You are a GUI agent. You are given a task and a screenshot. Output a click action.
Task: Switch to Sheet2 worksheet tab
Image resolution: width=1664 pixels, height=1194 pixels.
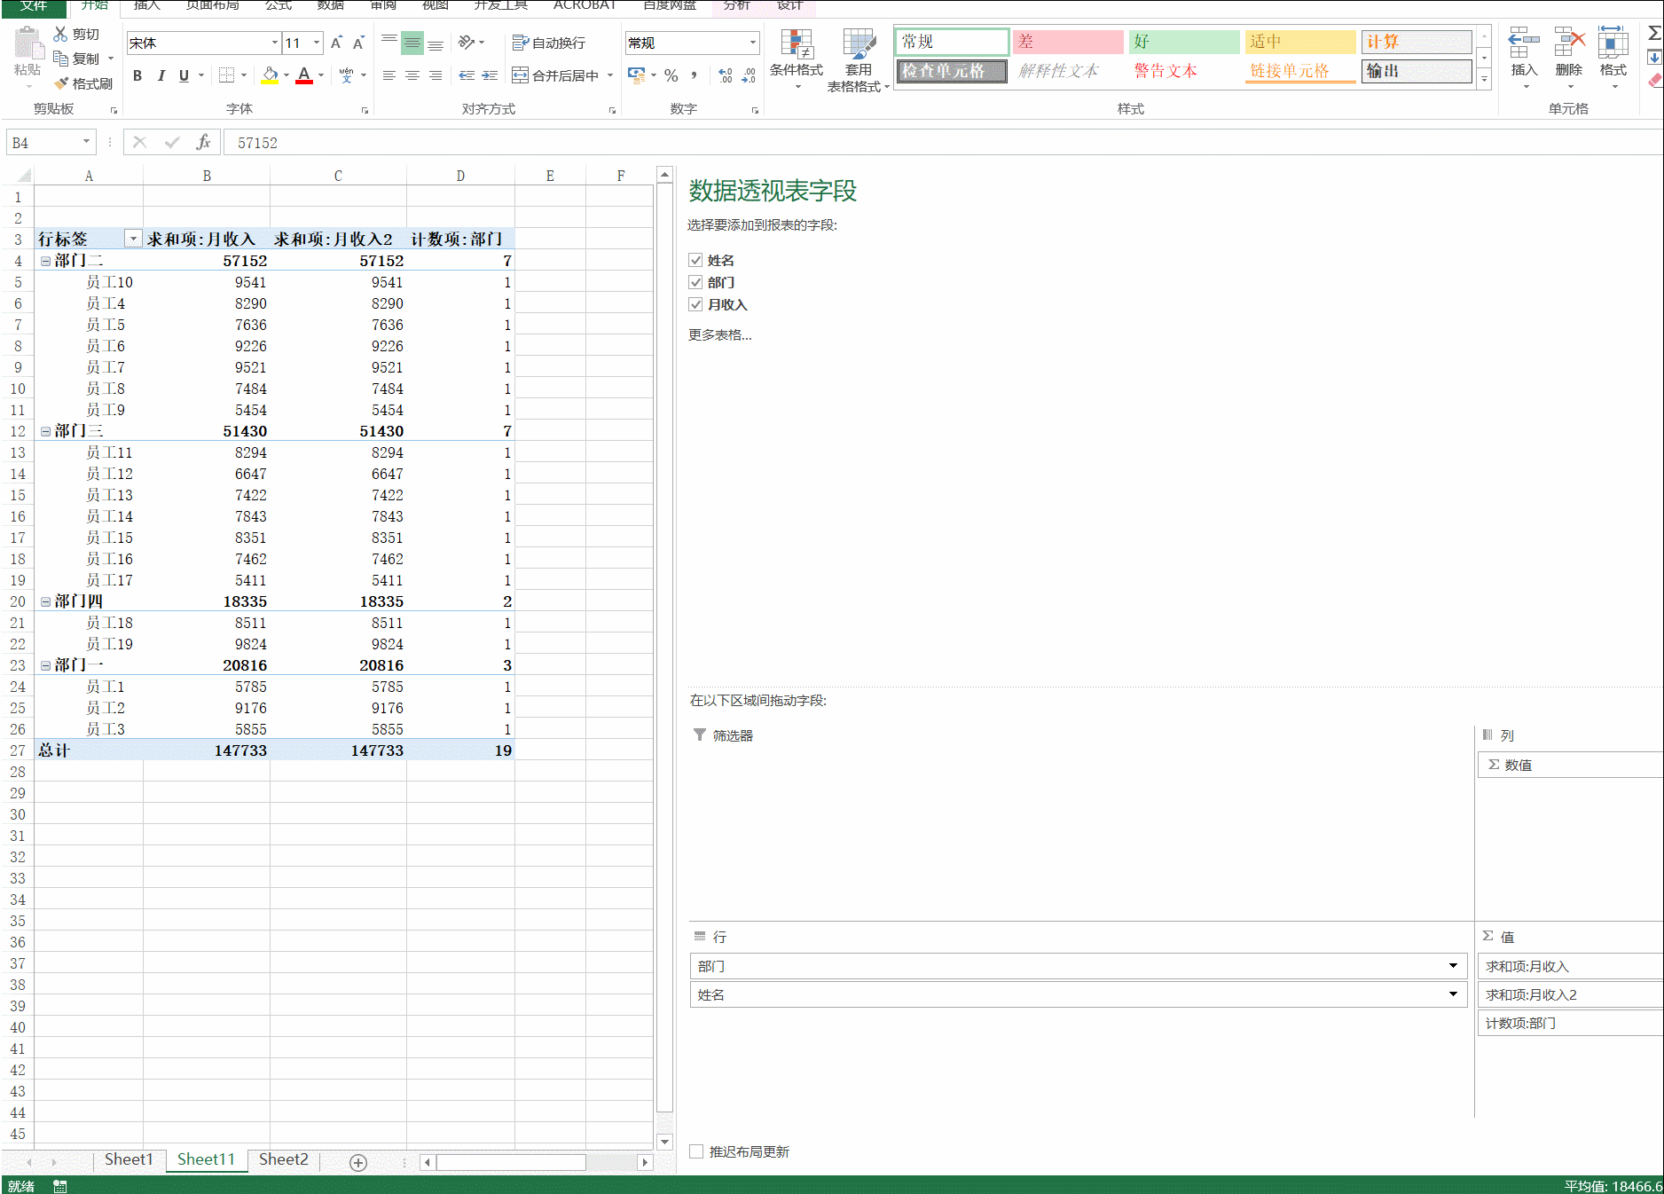pyautogui.click(x=284, y=1160)
